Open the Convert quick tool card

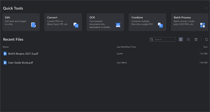tap(63, 22)
